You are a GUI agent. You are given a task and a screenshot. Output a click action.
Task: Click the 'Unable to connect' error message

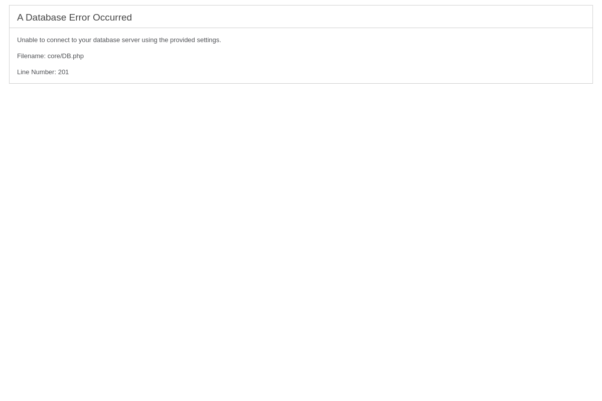pyautogui.click(x=119, y=40)
